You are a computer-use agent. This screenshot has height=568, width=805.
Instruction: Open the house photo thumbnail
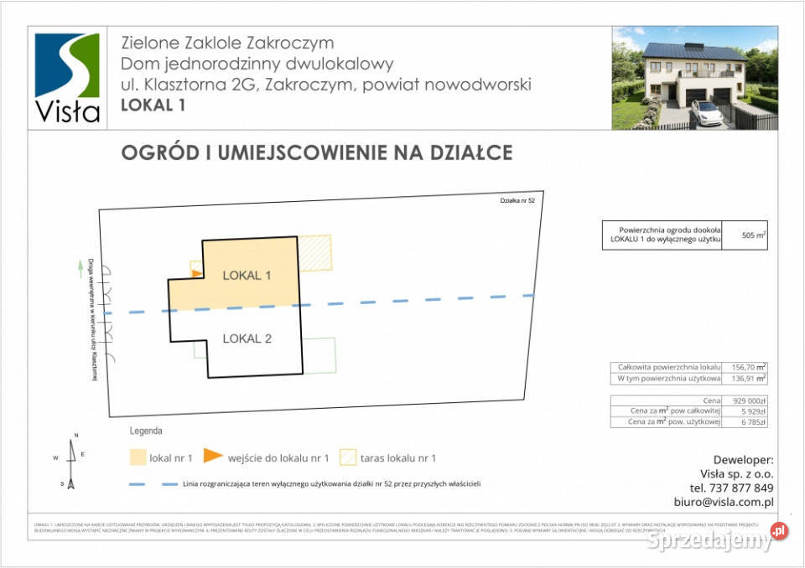694,78
